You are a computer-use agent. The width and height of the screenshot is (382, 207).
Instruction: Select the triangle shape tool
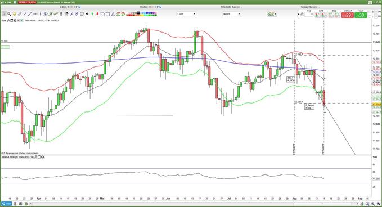113,14
